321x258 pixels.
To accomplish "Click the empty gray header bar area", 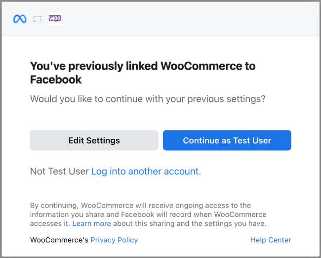I will point(188,19).
